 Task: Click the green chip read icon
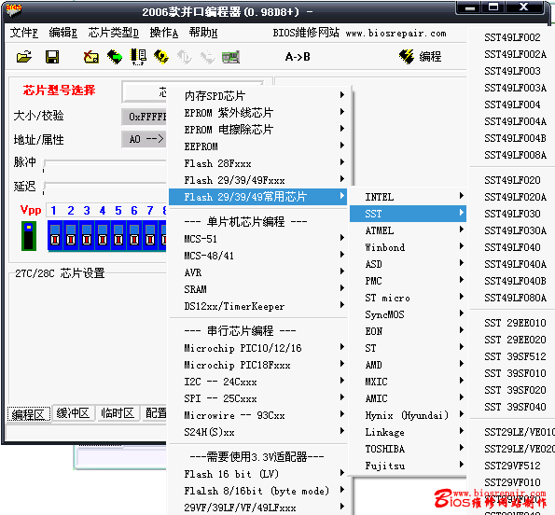tap(115, 57)
